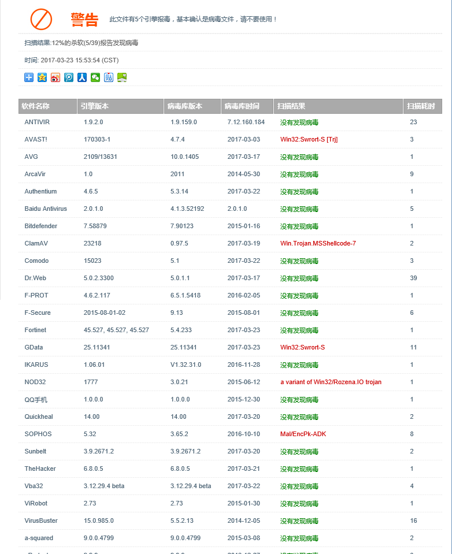
Task: Select Sunbelt engine name
Action: click(35, 451)
